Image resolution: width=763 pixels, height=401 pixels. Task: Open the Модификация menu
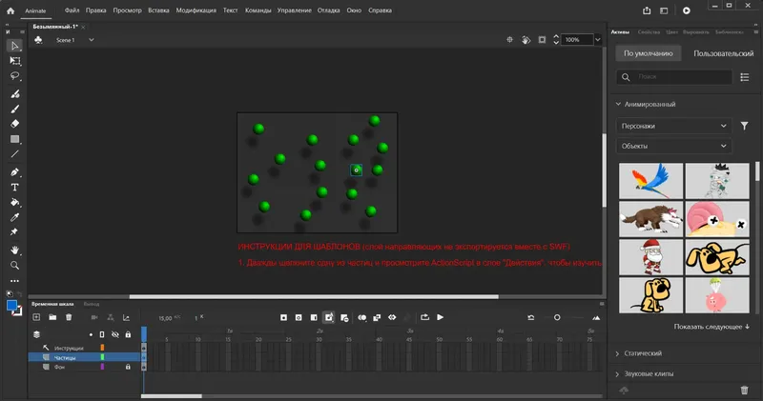196,10
